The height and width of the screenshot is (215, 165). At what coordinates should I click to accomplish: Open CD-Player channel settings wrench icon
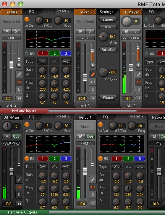[139, 75]
